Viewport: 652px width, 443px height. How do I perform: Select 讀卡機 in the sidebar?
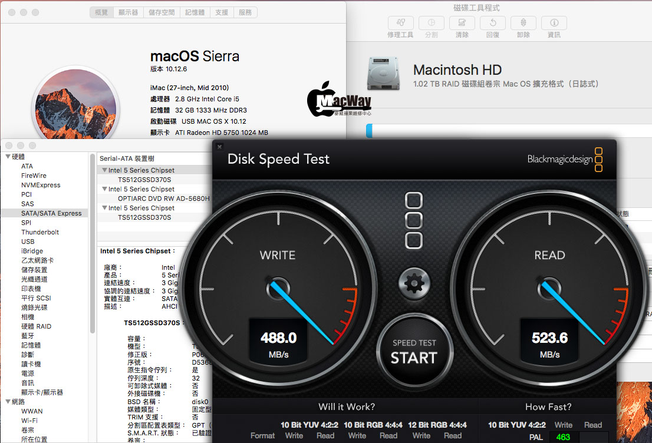point(31,364)
